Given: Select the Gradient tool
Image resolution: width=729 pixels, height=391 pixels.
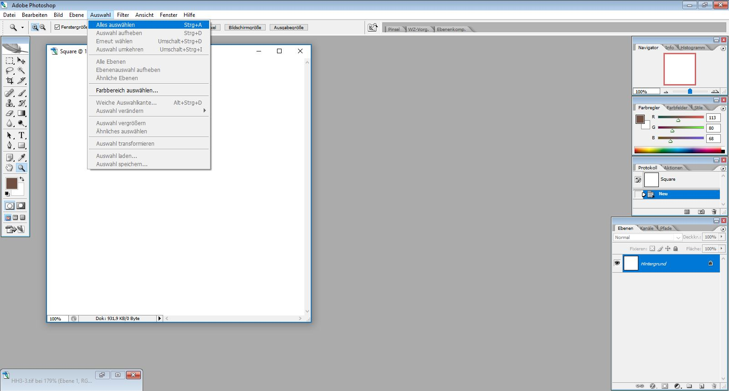Looking at the screenshot, I should click(21, 113).
